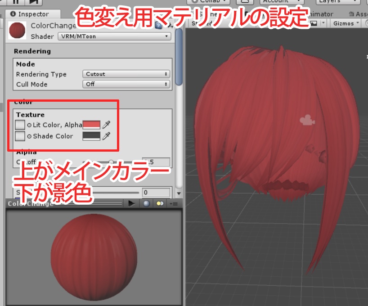The width and height of the screenshot is (368, 306).
Task: Click the value field showing 0
Action: click(x=156, y=192)
